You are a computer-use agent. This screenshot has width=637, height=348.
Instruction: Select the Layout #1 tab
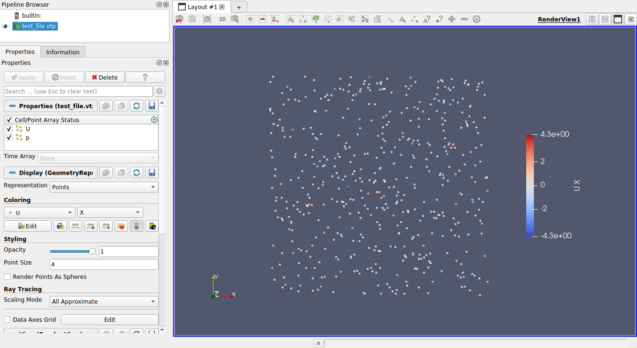click(x=198, y=7)
